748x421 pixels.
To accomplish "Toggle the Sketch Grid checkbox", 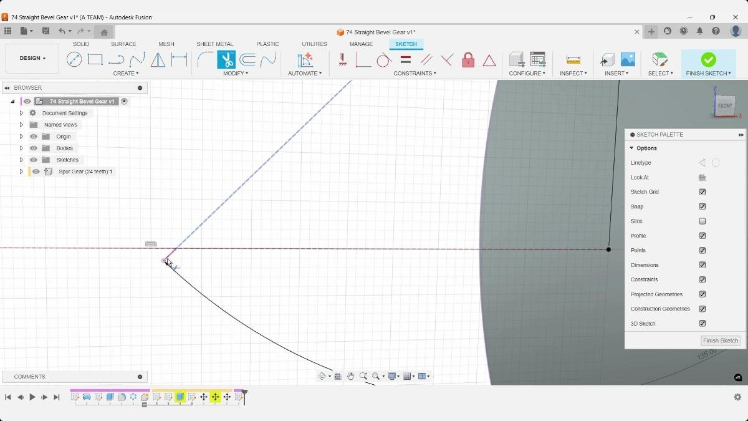I will [702, 192].
